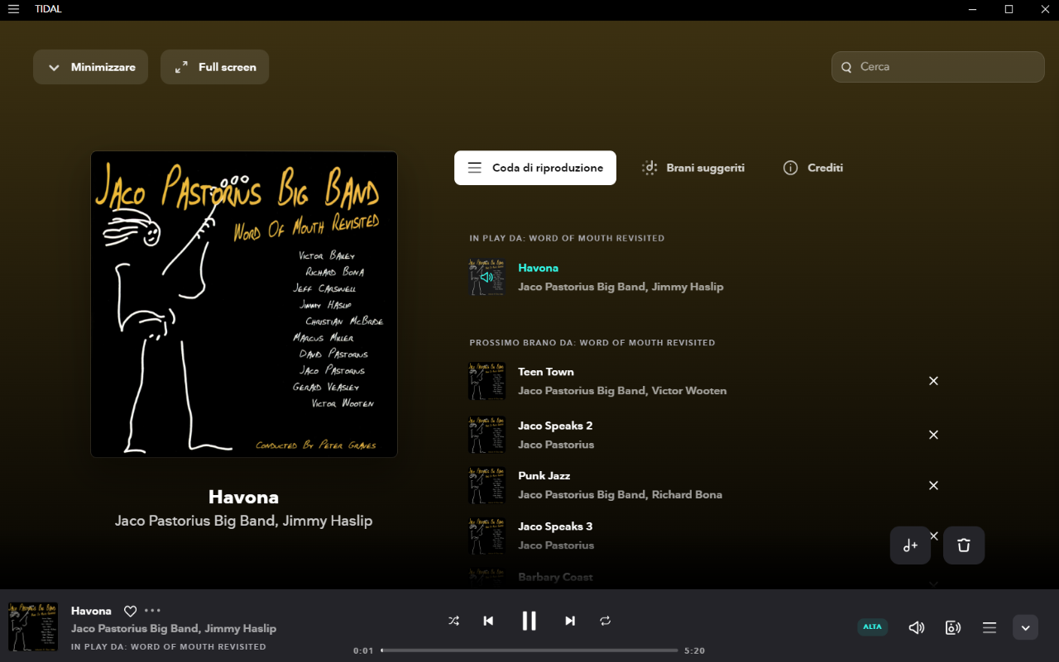
Task: Pause the current track
Action: coord(529,621)
